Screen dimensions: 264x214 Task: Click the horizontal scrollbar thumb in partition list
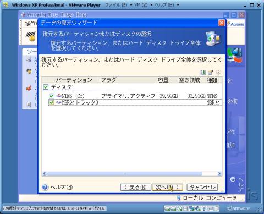point(125,173)
